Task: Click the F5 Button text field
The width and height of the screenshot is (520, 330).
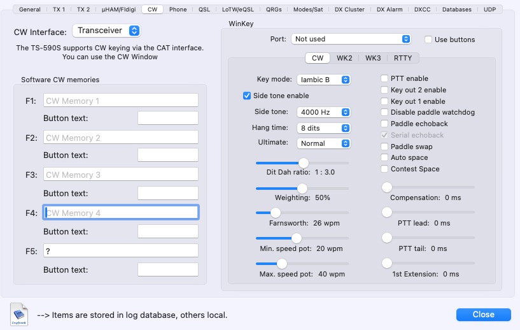Action: point(167,269)
